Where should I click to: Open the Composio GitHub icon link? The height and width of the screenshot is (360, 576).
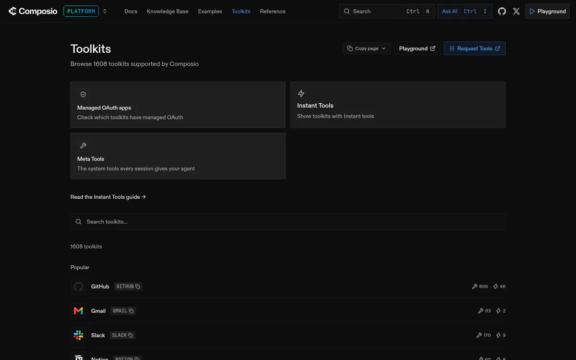tap(502, 11)
